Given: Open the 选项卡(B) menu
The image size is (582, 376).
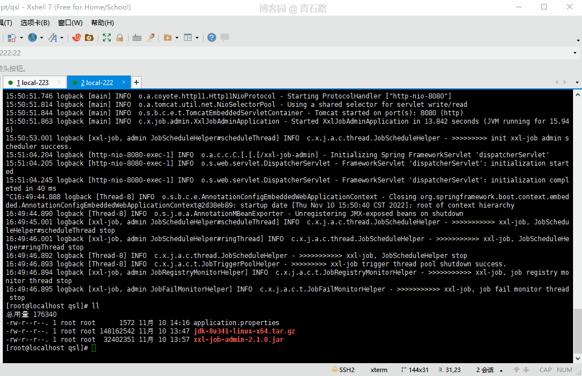Looking at the screenshot, I should (x=35, y=23).
